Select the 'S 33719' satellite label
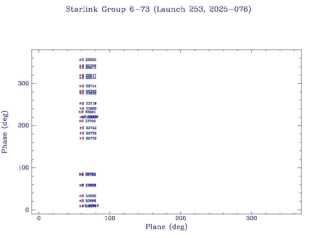317x238 pixels. [x=89, y=104]
